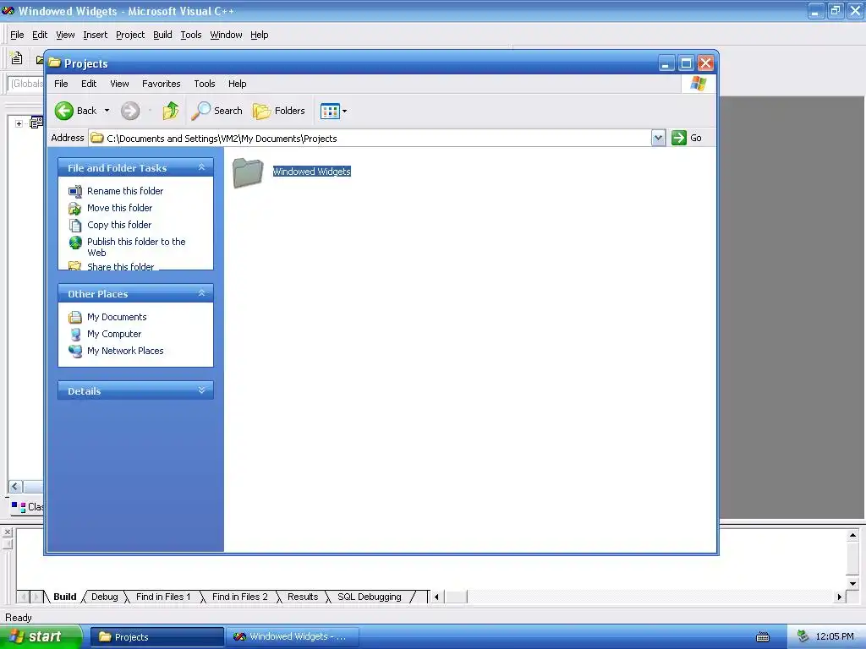Switch to Find in Files 1 tab
Screen dimensions: 866x649
163,597
